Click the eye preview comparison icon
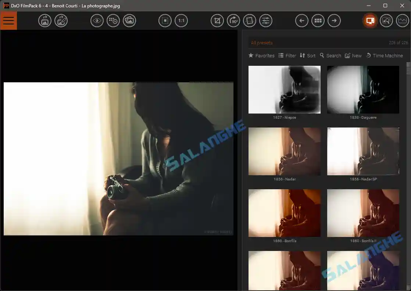The image size is (411, 291). (x=97, y=21)
